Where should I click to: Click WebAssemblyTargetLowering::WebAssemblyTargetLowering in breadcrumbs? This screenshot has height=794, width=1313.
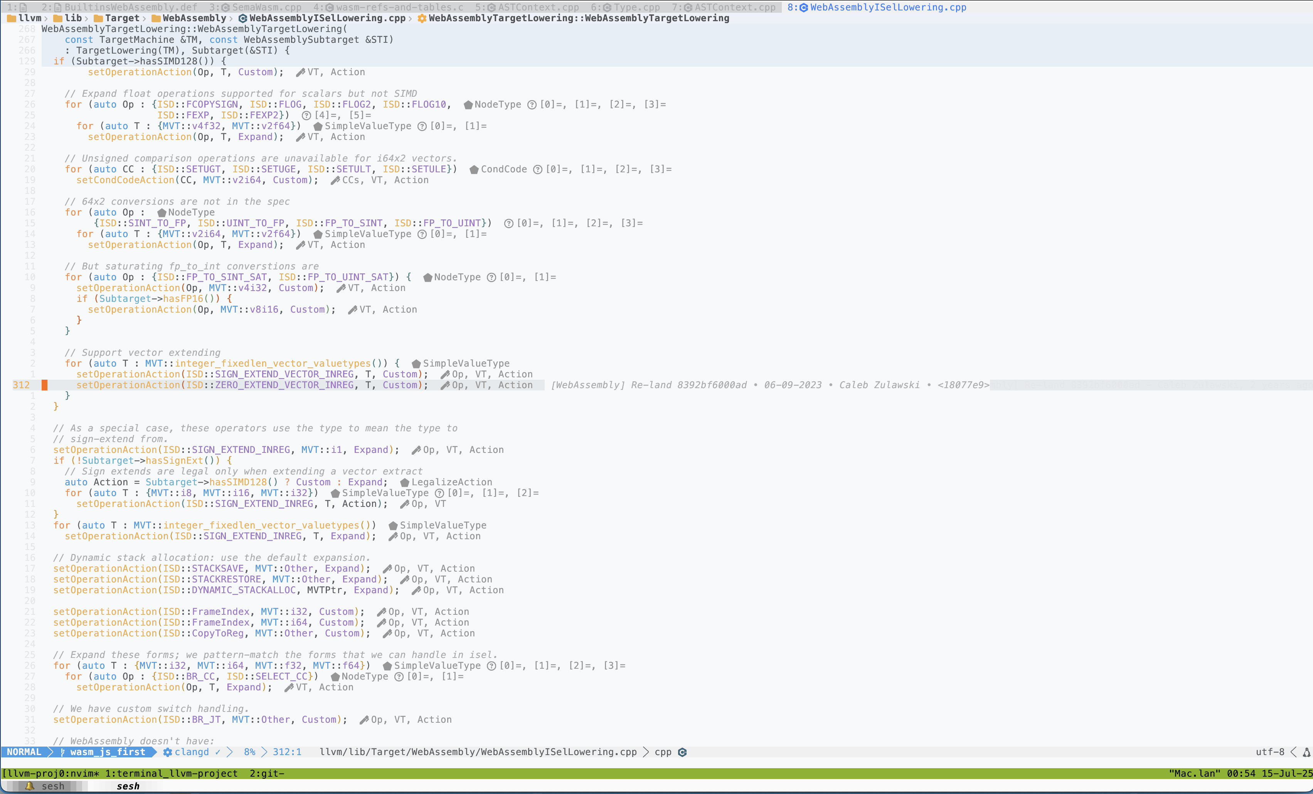pyautogui.click(x=579, y=18)
